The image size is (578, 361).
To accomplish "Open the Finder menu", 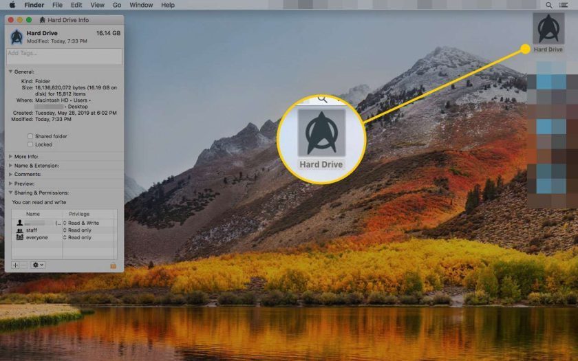I will tap(34, 6).
